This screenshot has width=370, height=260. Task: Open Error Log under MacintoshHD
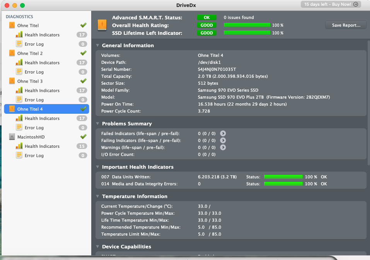(x=34, y=156)
